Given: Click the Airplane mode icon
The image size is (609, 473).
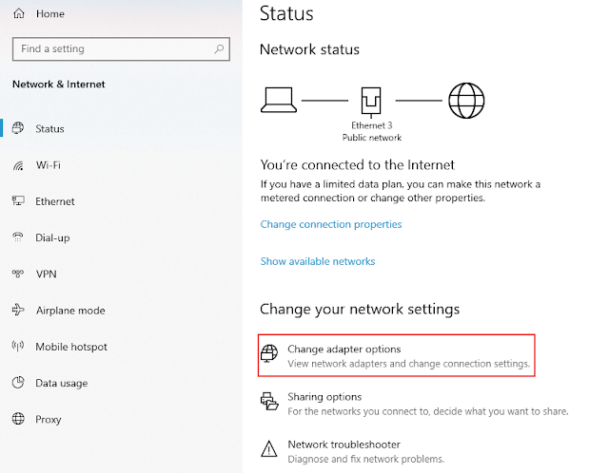Looking at the screenshot, I should 18,311.
